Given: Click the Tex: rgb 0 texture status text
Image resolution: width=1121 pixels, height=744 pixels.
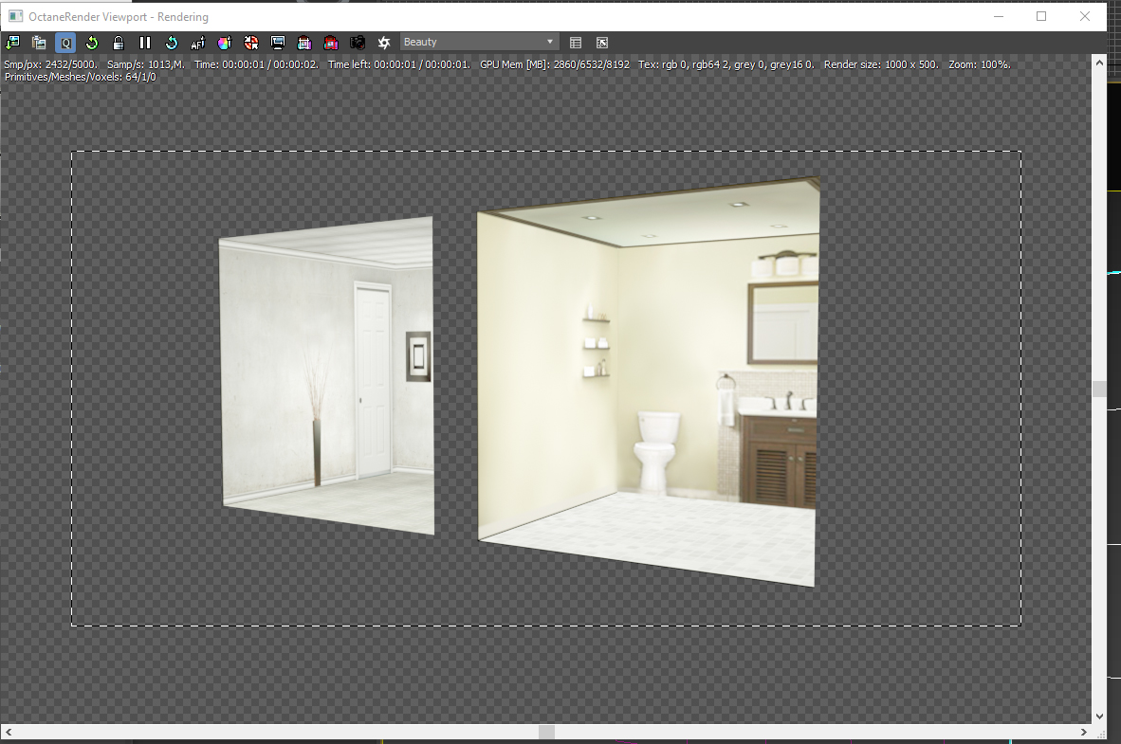Looking at the screenshot, I should 726,64.
